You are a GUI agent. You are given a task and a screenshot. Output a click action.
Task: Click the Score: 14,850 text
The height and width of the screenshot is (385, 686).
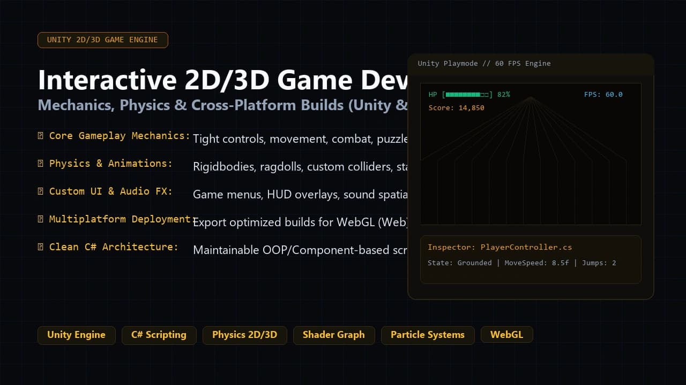(457, 108)
